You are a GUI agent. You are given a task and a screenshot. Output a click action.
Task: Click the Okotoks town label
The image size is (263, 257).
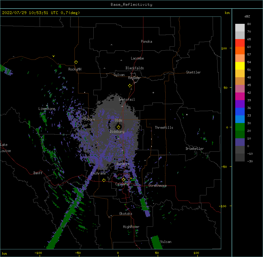(126, 214)
